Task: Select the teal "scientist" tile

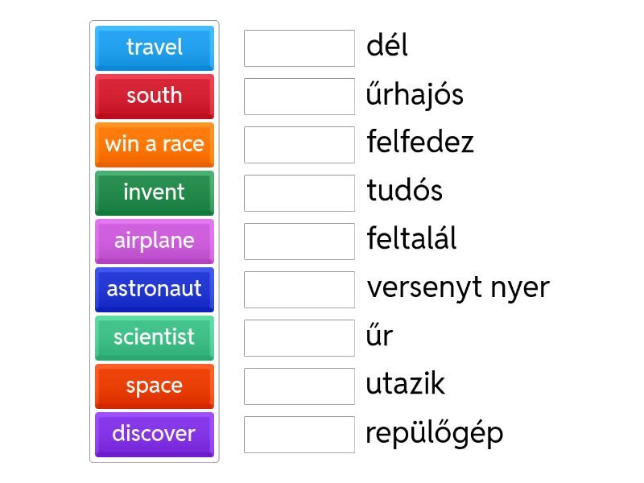Action: coord(154,337)
